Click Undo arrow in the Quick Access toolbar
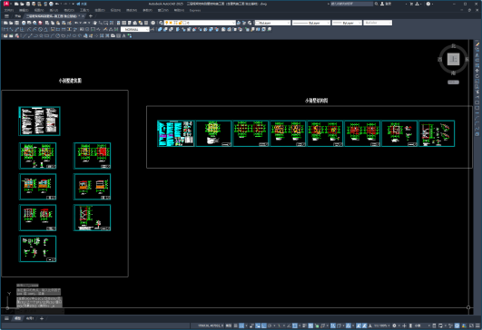The height and width of the screenshot is (330, 482). pos(57,4)
